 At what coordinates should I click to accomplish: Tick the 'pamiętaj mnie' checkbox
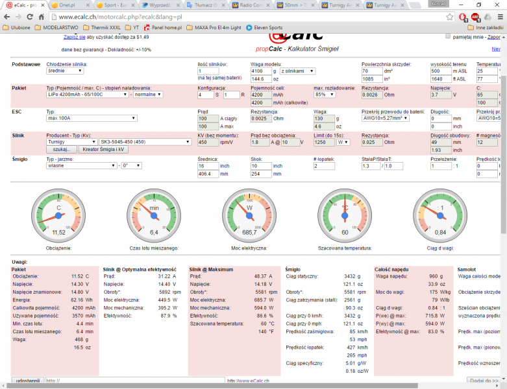447,37
